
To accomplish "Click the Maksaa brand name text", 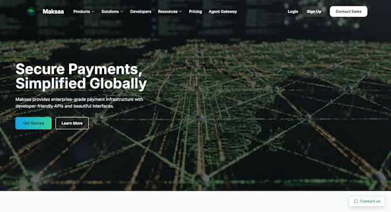I will coord(53,11).
